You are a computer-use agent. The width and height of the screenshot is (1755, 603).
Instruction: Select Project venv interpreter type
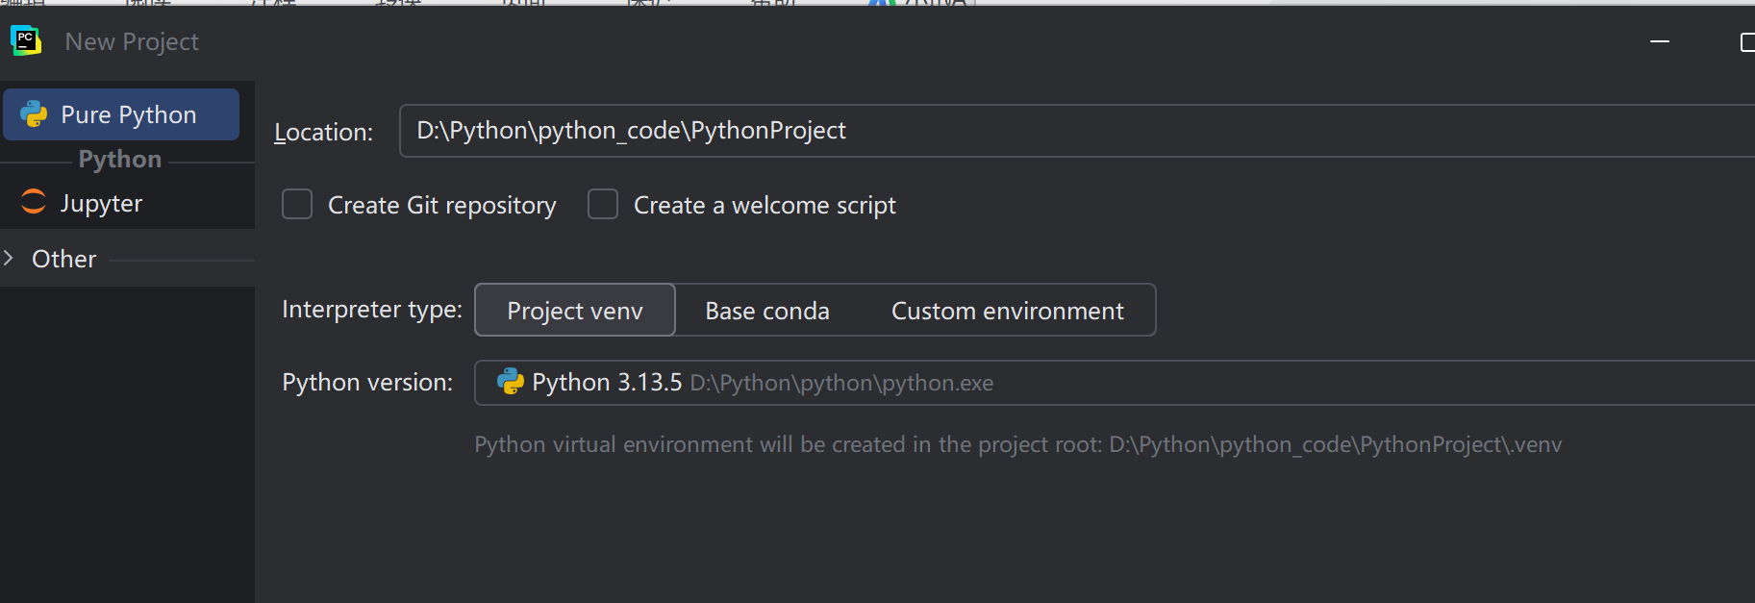(x=575, y=311)
